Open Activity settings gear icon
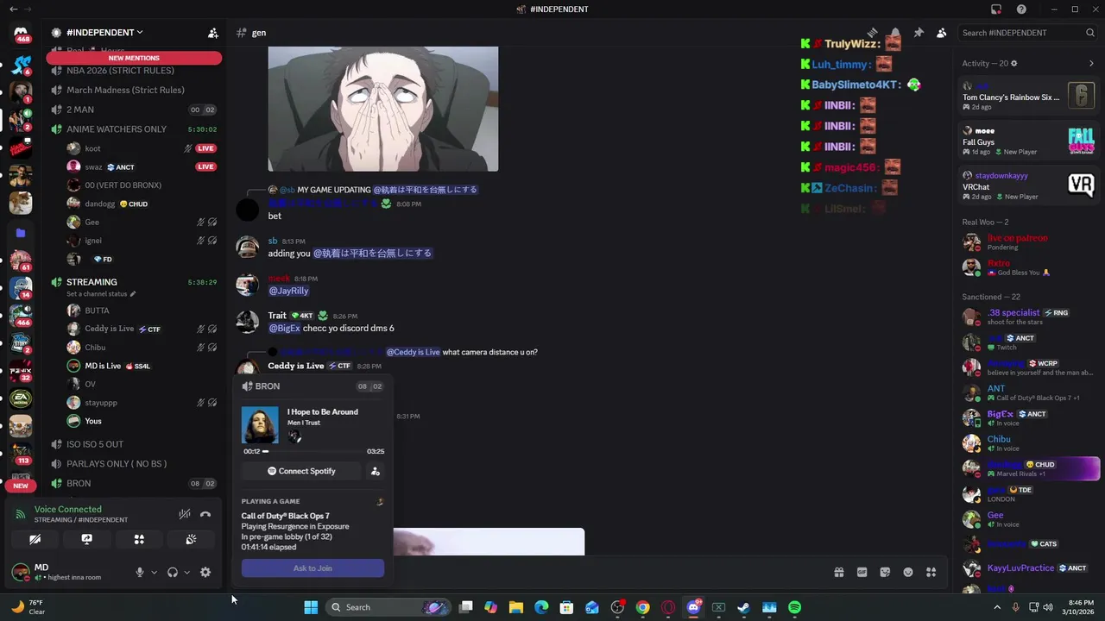The height and width of the screenshot is (621, 1105). pyautogui.click(x=1013, y=63)
